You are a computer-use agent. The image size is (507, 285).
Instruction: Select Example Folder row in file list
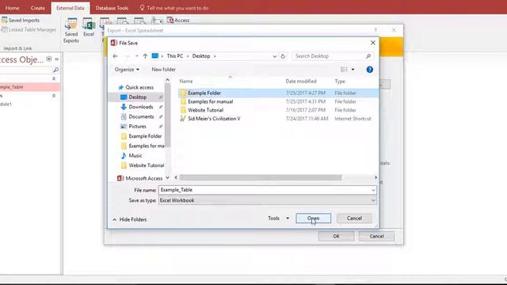coord(278,93)
